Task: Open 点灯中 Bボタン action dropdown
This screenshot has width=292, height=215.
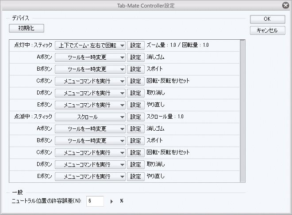Action: click(x=90, y=69)
